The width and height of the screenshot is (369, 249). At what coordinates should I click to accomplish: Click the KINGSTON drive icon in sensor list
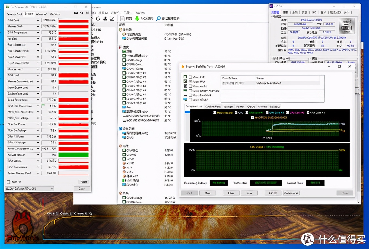[x=124, y=116]
